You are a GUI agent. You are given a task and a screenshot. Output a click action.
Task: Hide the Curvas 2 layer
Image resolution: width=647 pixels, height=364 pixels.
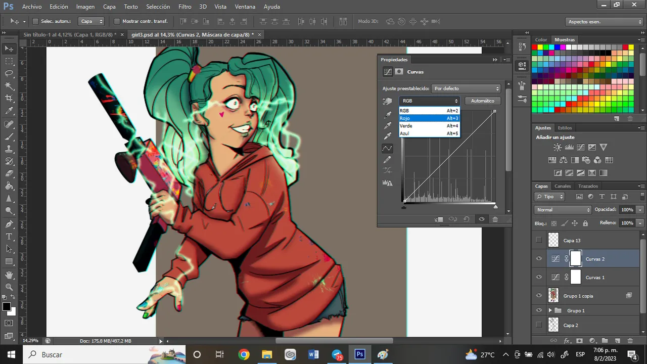539,259
